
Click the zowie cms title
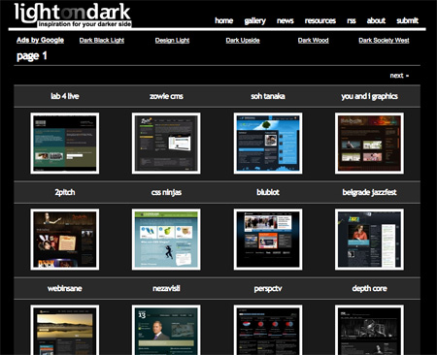point(166,96)
